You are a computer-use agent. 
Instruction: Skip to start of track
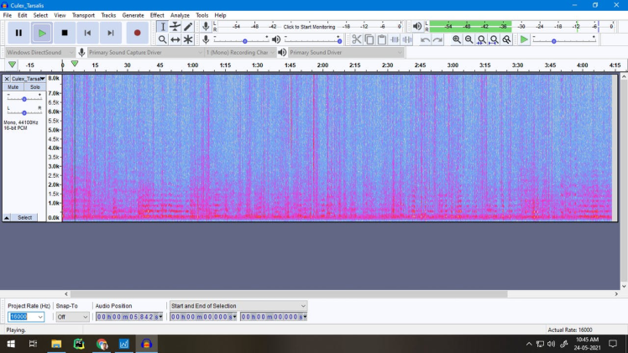pyautogui.click(x=87, y=33)
